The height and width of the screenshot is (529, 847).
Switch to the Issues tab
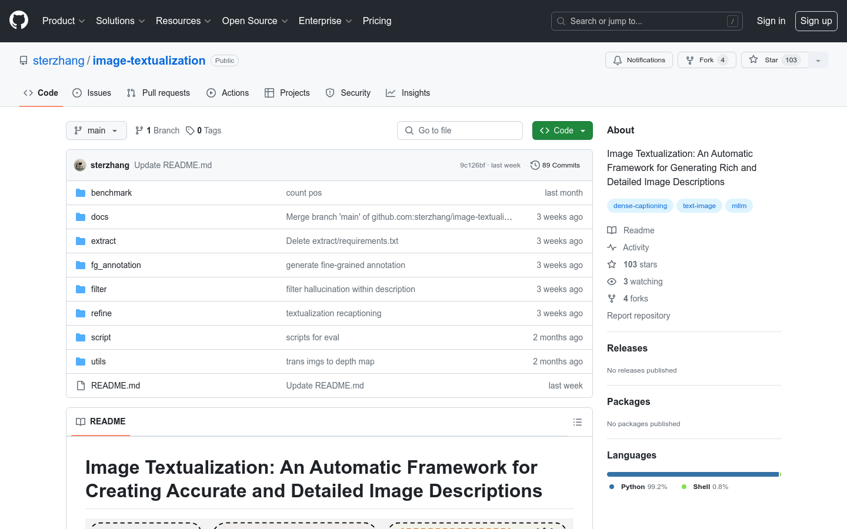click(92, 93)
